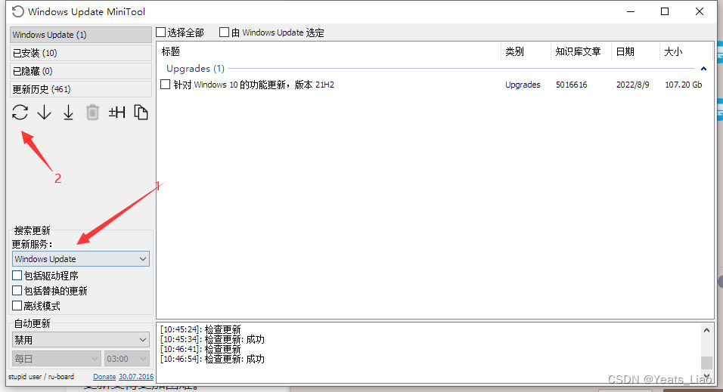Open the 03:00 time dropdown

pyautogui.click(x=127, y=358)
